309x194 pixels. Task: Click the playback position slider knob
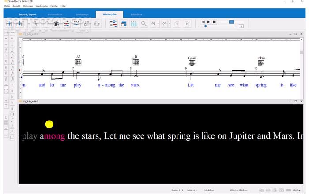coord(206,26)
